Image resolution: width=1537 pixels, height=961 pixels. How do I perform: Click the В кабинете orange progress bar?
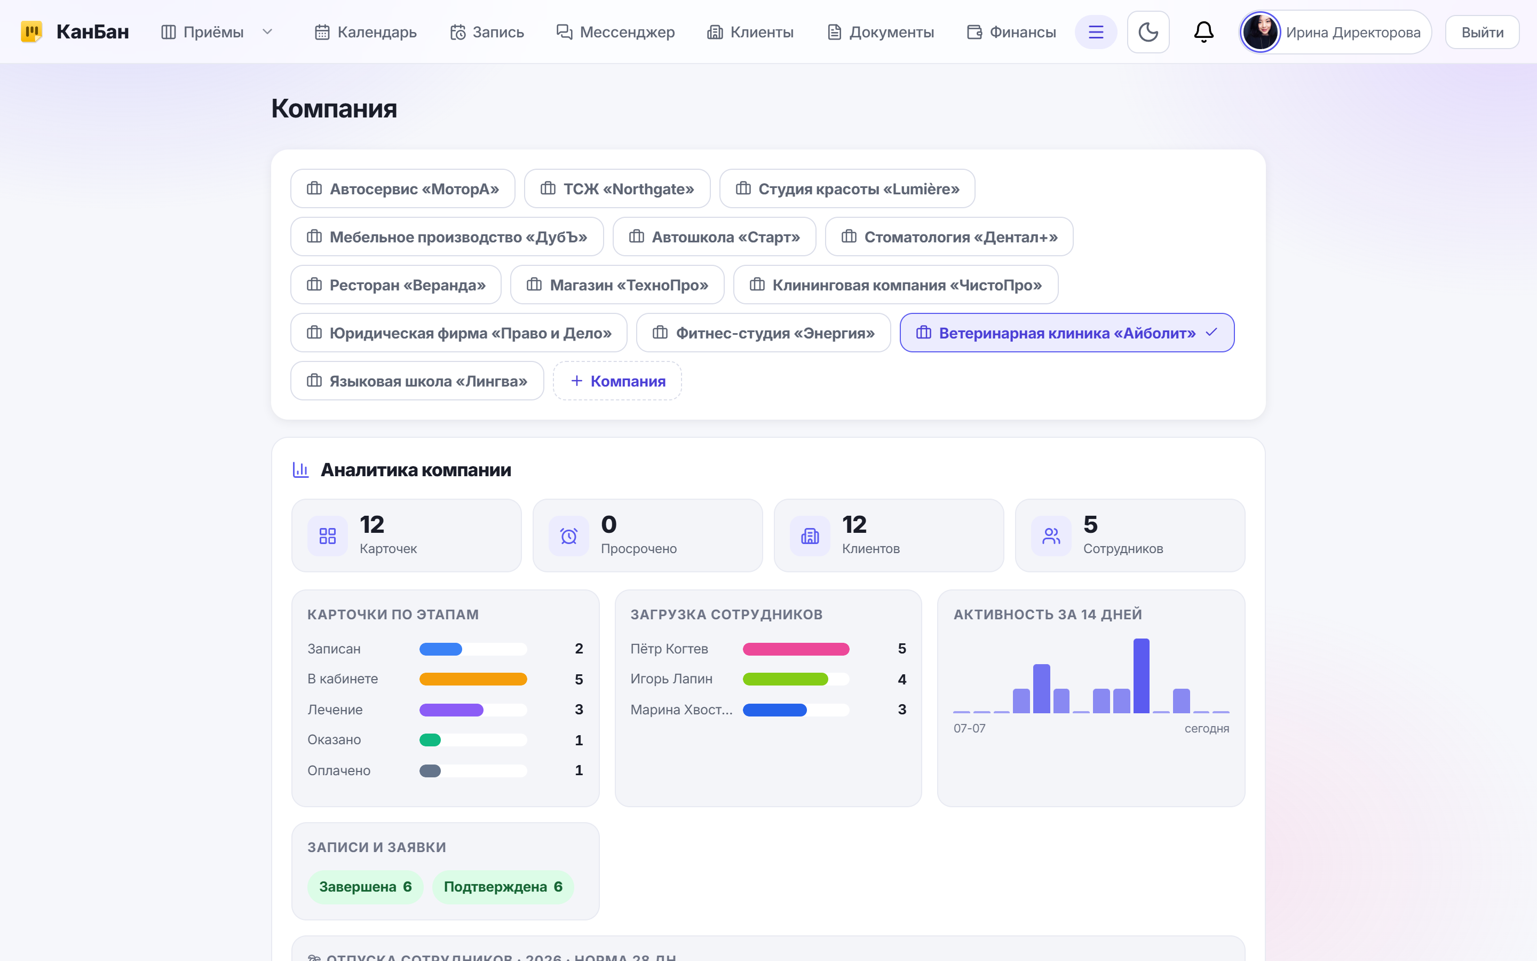[x=473, y=679]
